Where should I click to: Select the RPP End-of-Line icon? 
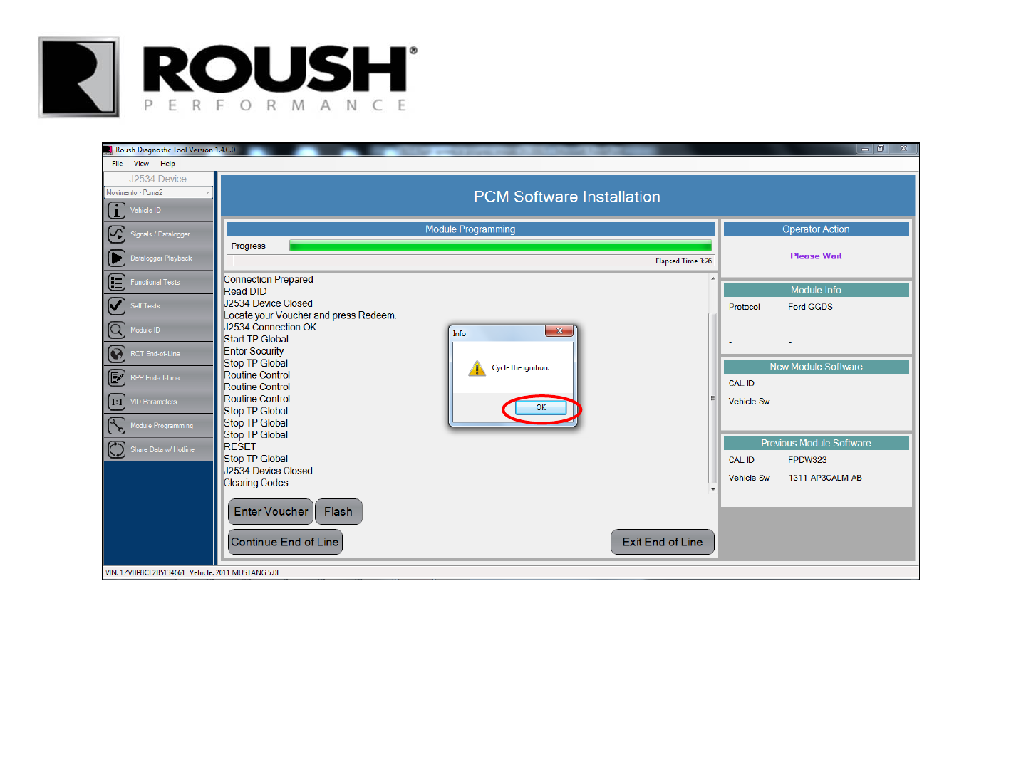pyautogui.click(x=116, y=378)
